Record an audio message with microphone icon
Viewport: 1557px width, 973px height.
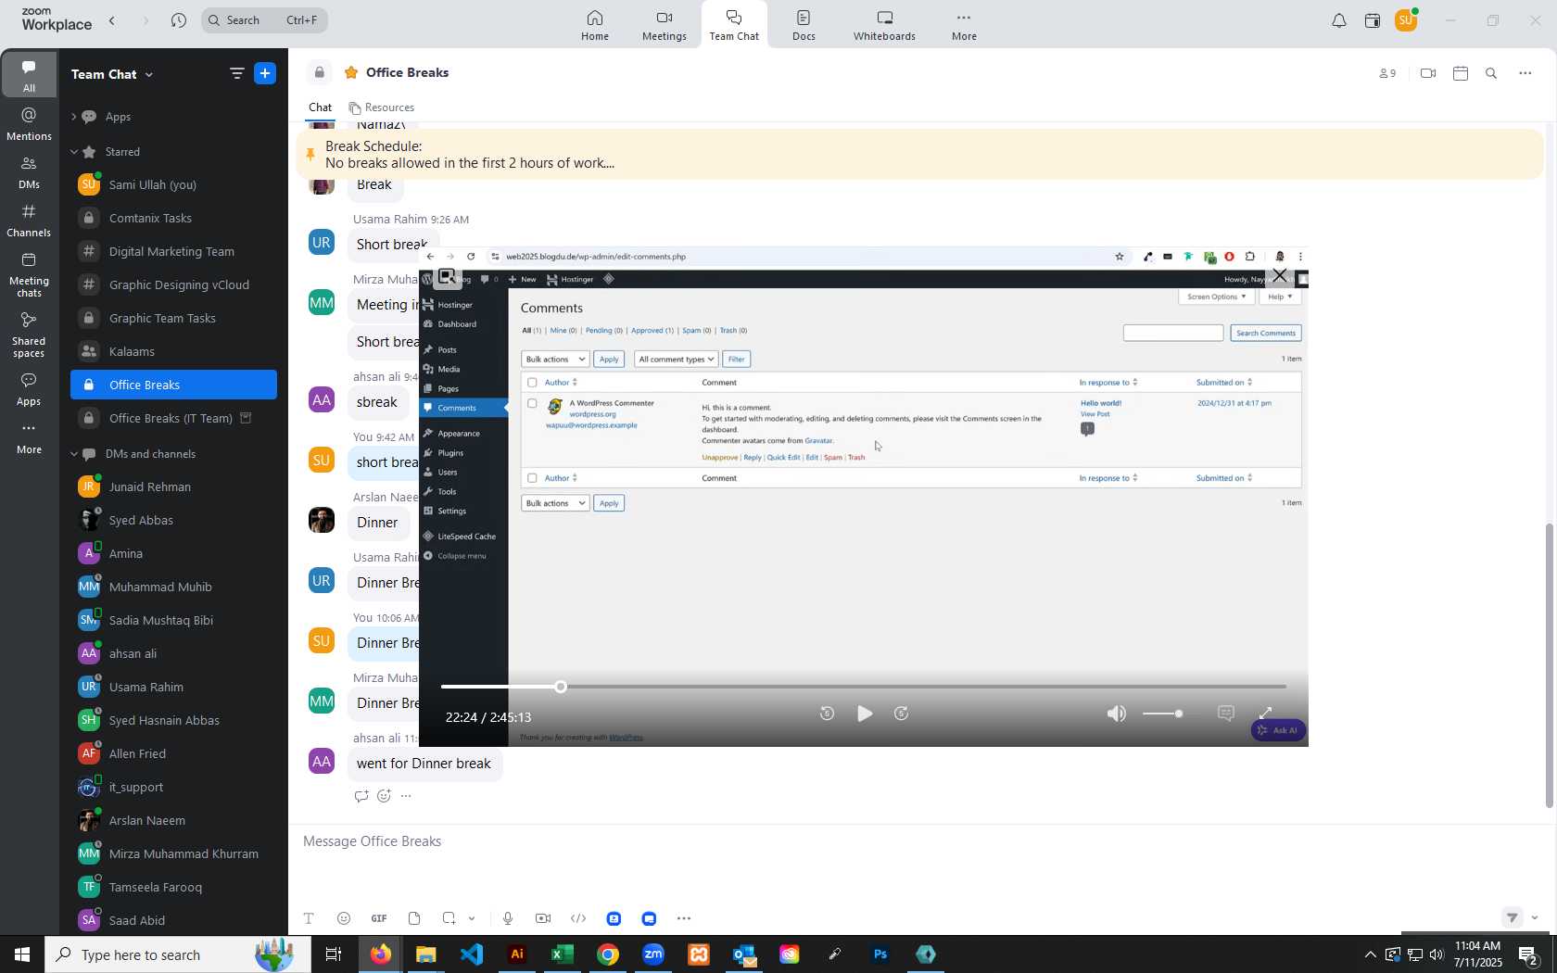[508, 918]
